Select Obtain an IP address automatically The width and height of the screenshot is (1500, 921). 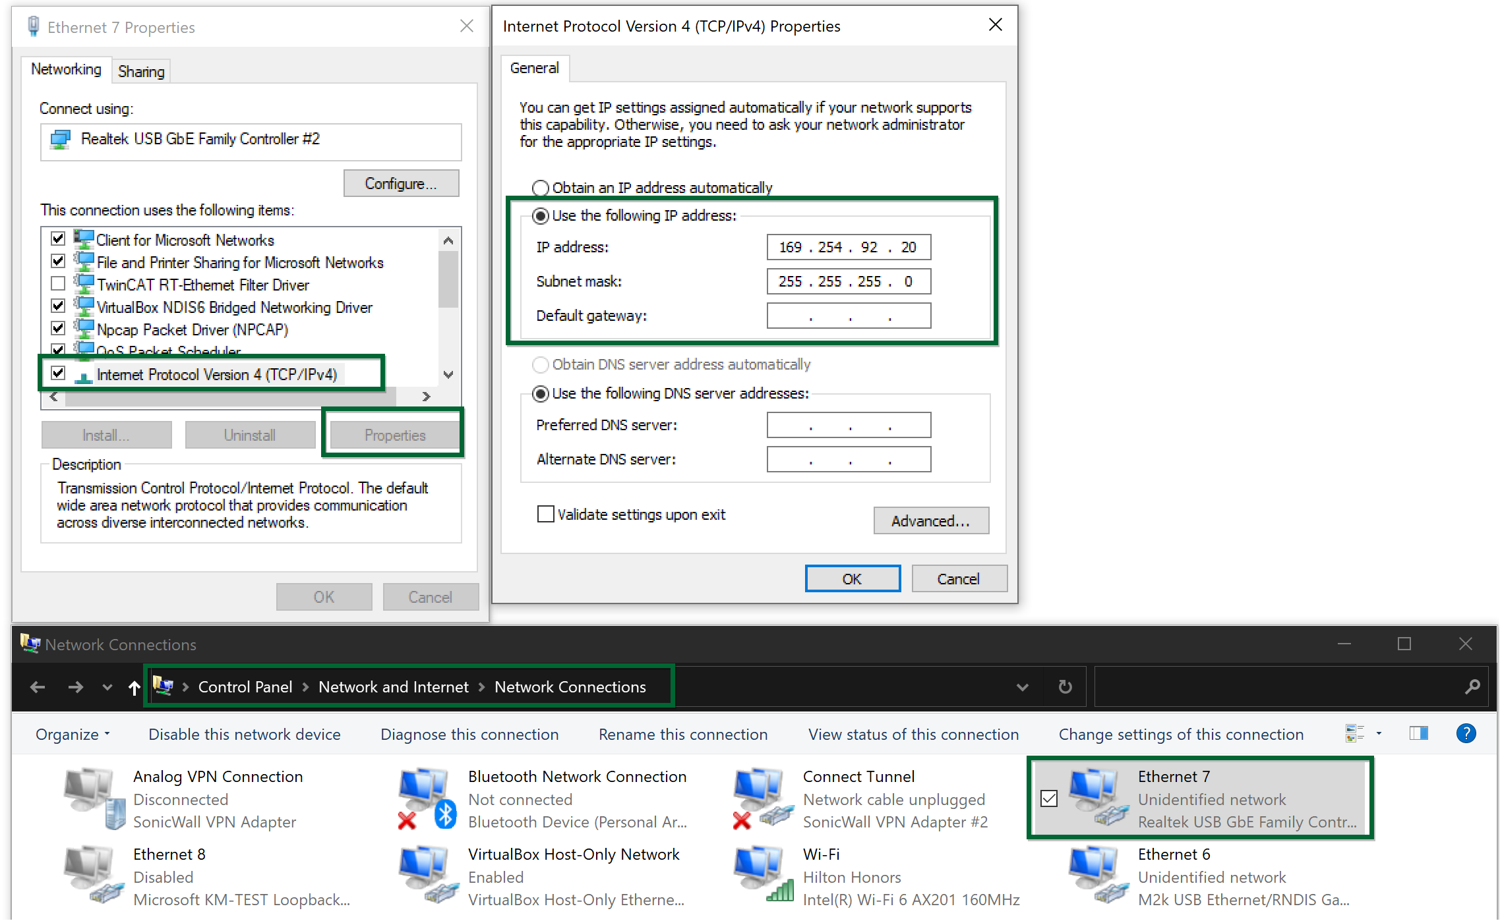click(541, 188)
